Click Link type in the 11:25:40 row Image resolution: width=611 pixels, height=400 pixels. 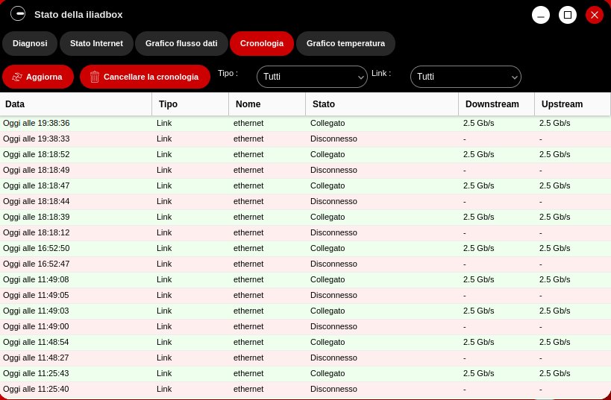tap(164, 389)
